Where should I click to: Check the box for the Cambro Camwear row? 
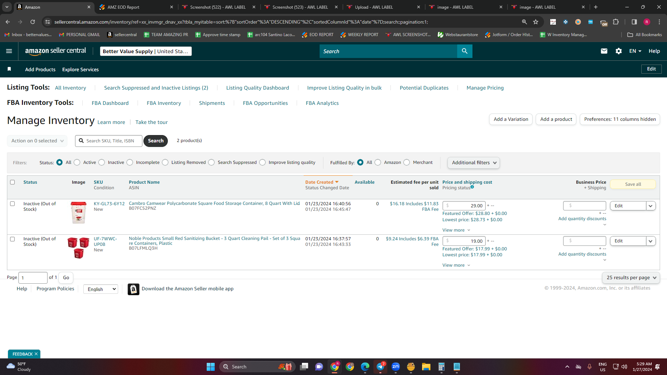click(x=13, y=204)
